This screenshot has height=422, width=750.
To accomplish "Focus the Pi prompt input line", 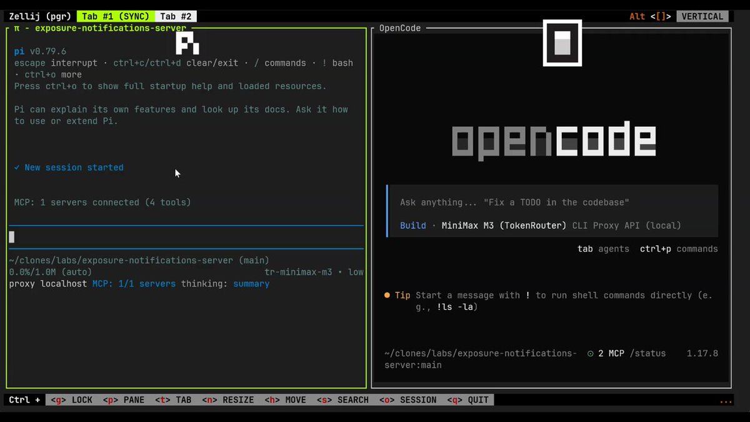I will (x=186, y=237).
